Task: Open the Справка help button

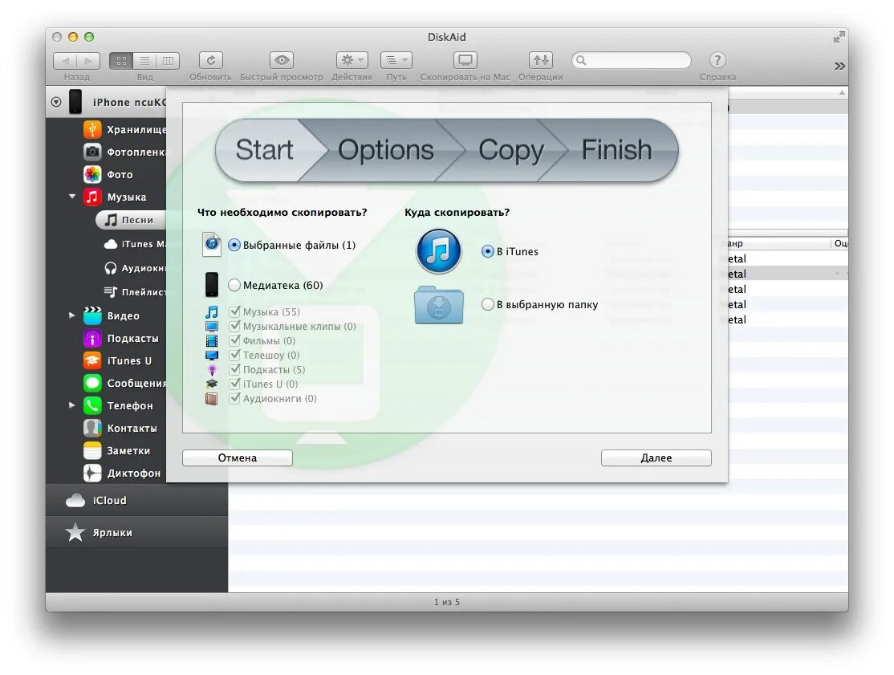Action: [717, 60]
